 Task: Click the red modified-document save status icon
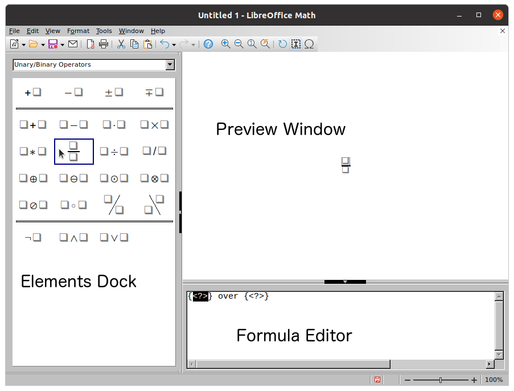point(377,379)
